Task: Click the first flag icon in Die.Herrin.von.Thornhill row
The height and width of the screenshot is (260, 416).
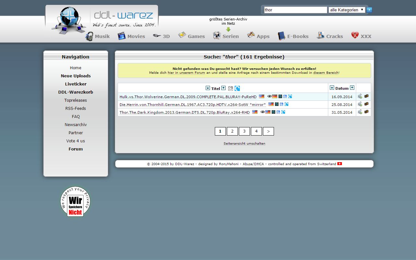Action: click(x=271, y=104)
